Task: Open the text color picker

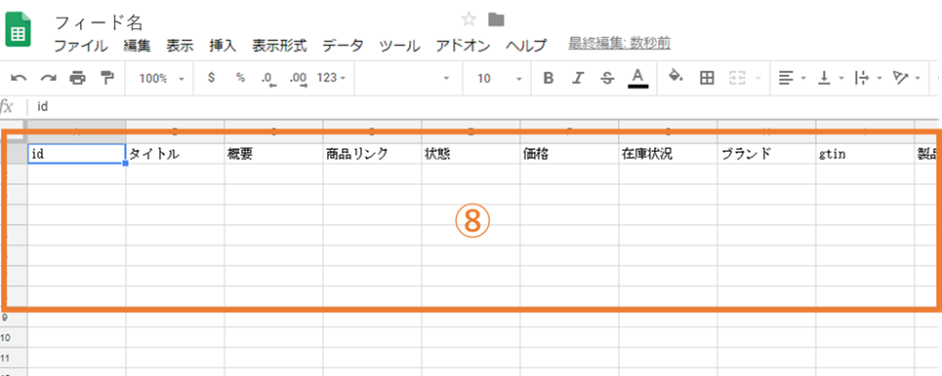Action: point(638,78)
